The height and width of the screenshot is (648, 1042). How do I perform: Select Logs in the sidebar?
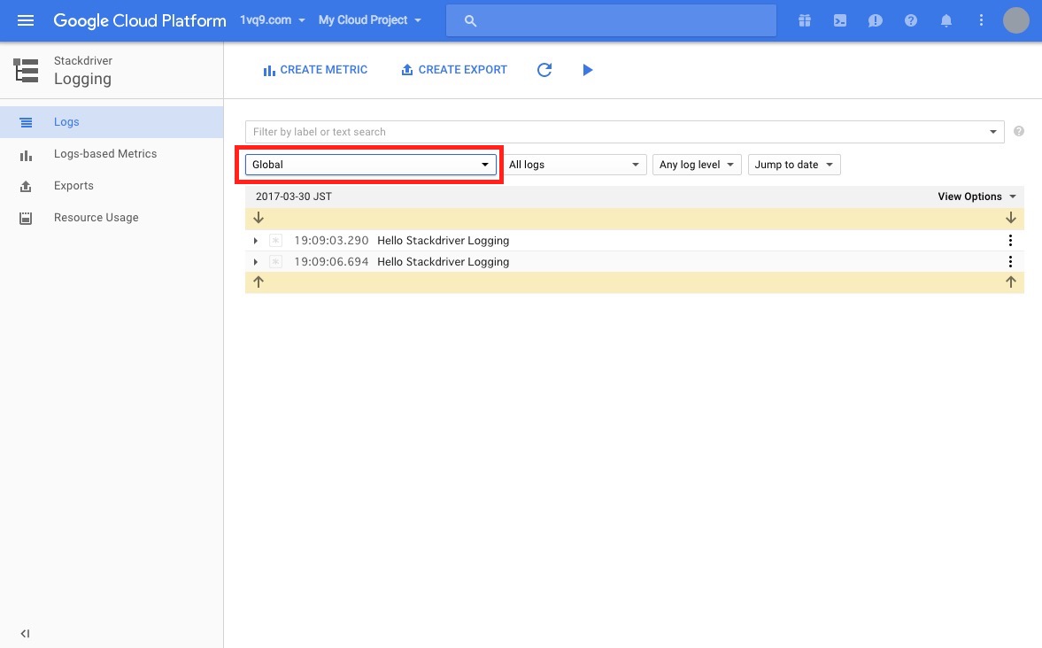point(112,122)
